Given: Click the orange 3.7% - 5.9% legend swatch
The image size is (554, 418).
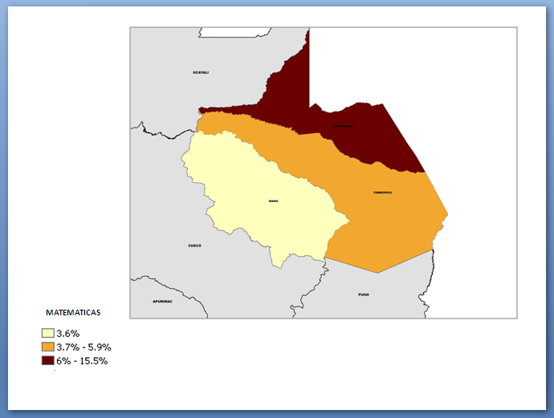Looking at the screenshot, I should (48, 347).
